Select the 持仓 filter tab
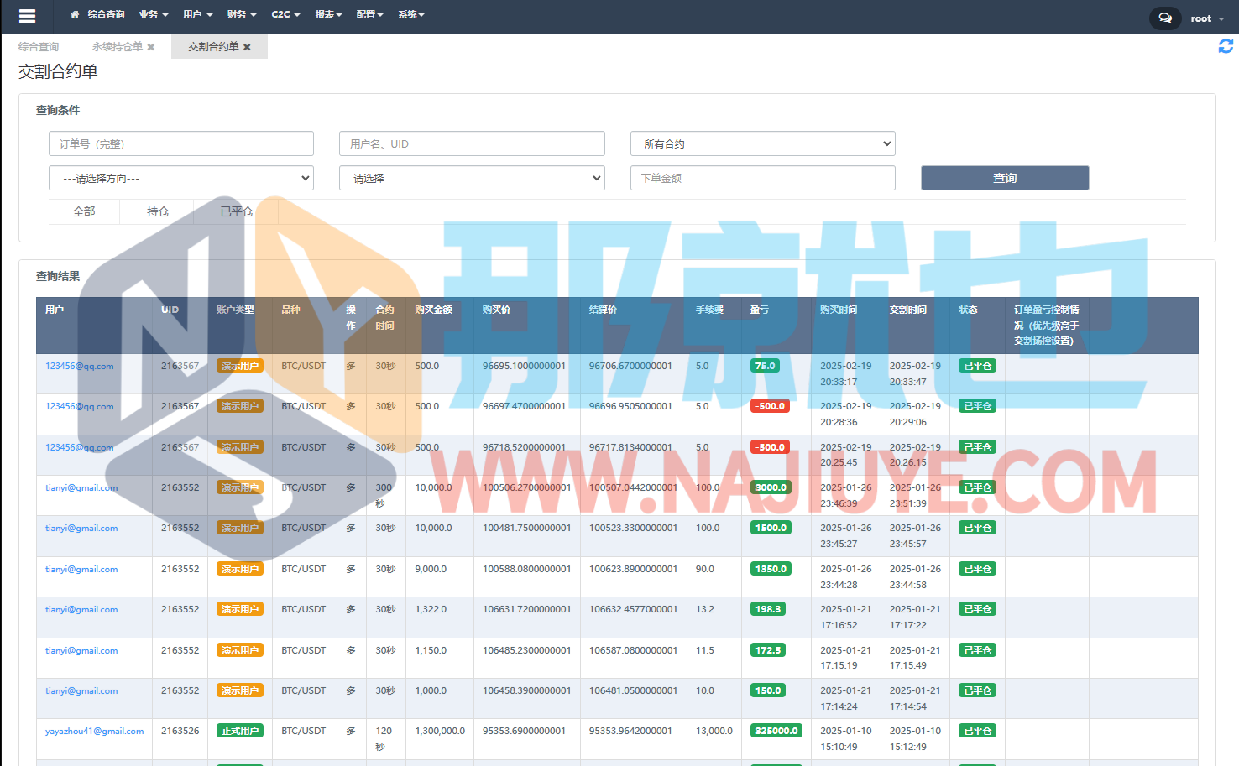The image size is (1239, 766). pyautogui.click(x=158, y=212)
